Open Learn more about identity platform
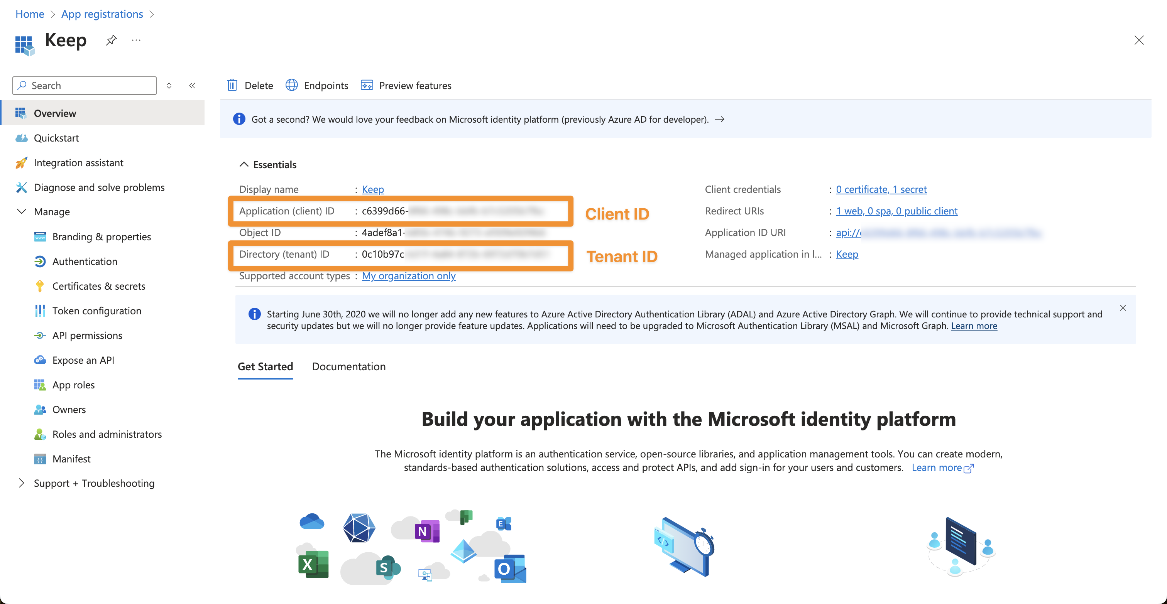 tap(942, 467)
